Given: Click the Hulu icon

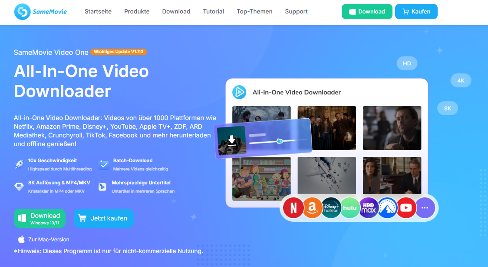Looking at the screenshot, I should (350, 207).
